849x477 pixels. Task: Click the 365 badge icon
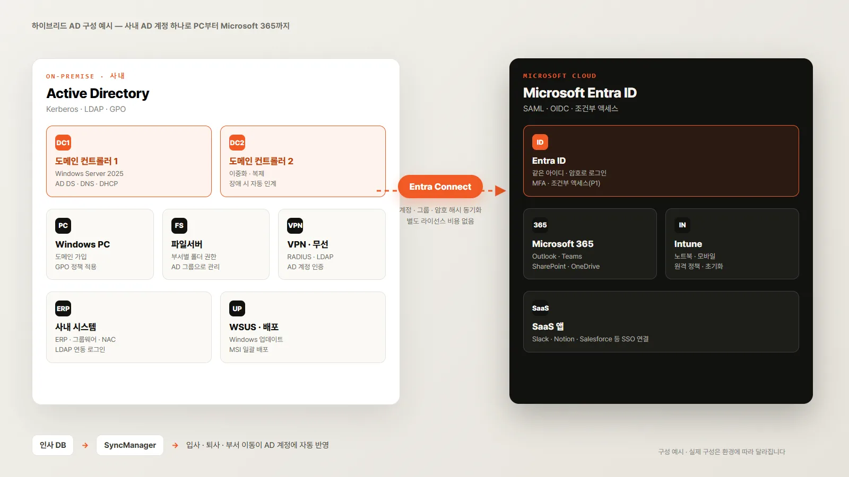click(x=540, y=225)
